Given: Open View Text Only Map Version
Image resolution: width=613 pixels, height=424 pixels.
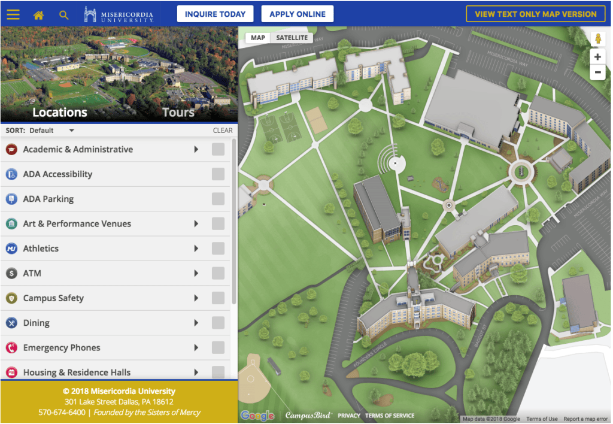Looking at the screenshot, I should [536, 14].
